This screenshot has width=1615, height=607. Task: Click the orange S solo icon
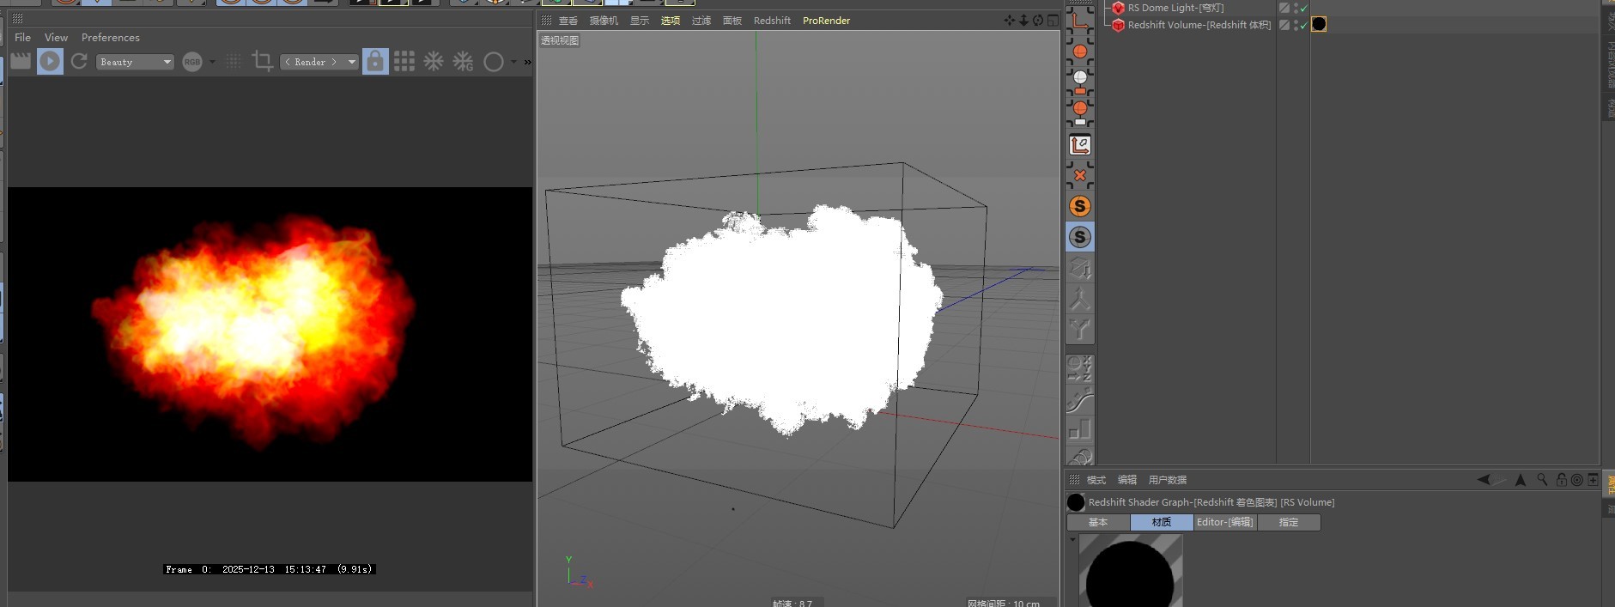[x=1079, y=206]
